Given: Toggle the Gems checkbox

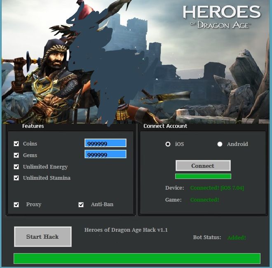Looking at the screenshot, I should pos(16,155).
